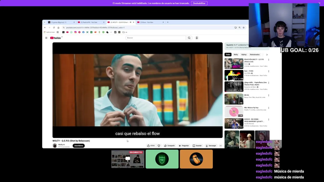The image size is (324, 182).
Task: Open the Wolty channel name link
Action: coord(61,145)
